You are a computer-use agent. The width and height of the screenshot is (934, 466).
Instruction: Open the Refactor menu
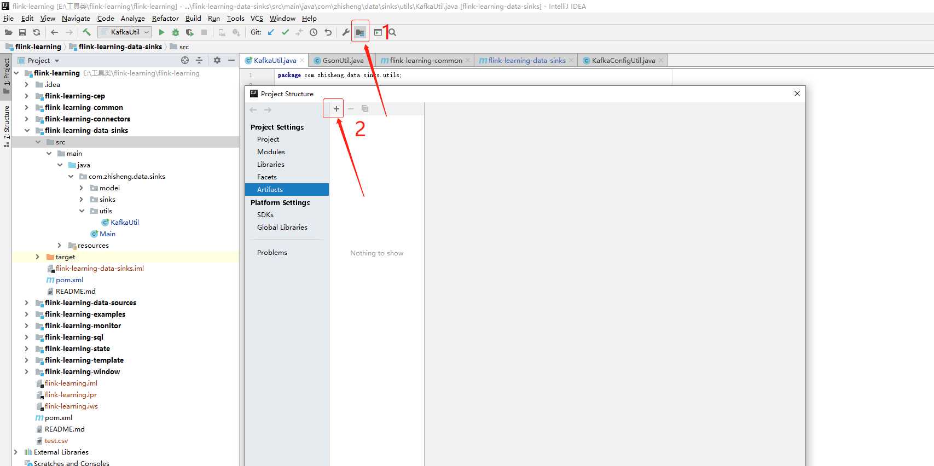pos(165,18)
